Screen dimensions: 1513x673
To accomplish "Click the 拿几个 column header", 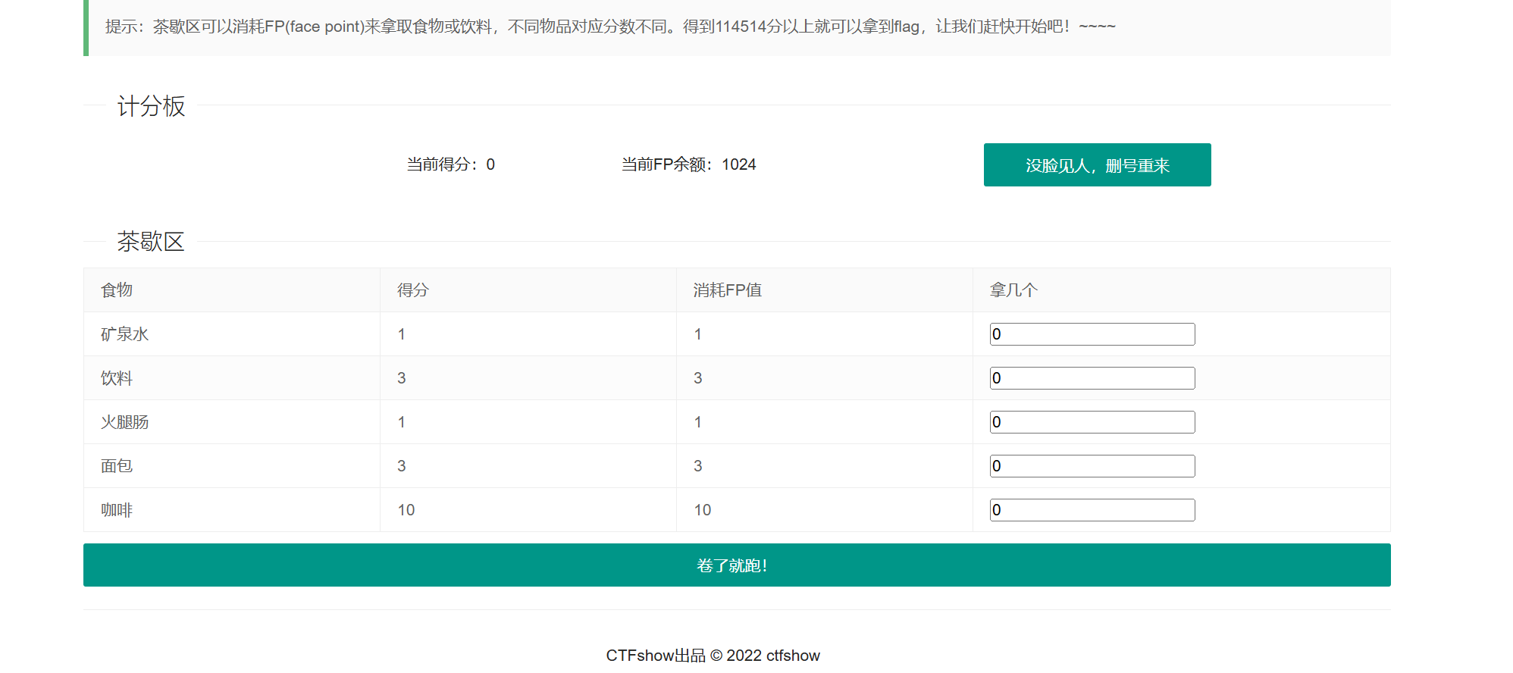I will click(x=1013, y=290).
